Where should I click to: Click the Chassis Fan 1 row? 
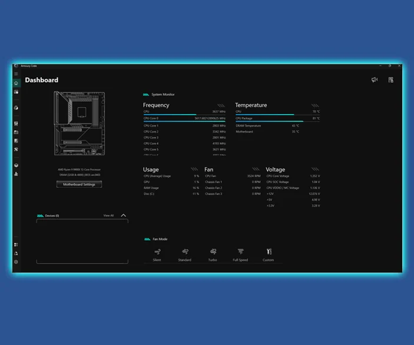(233, 182)
